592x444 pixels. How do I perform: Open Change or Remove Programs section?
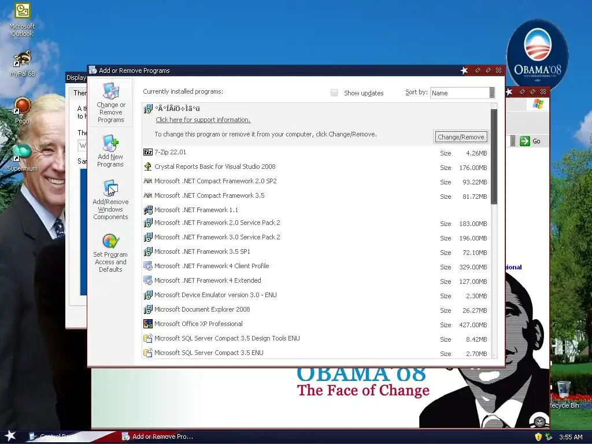(110, 102)
